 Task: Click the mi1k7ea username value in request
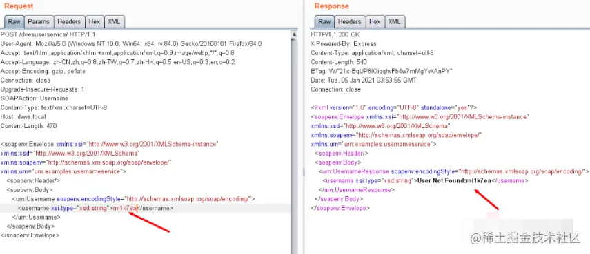click(x=125, y=208)
